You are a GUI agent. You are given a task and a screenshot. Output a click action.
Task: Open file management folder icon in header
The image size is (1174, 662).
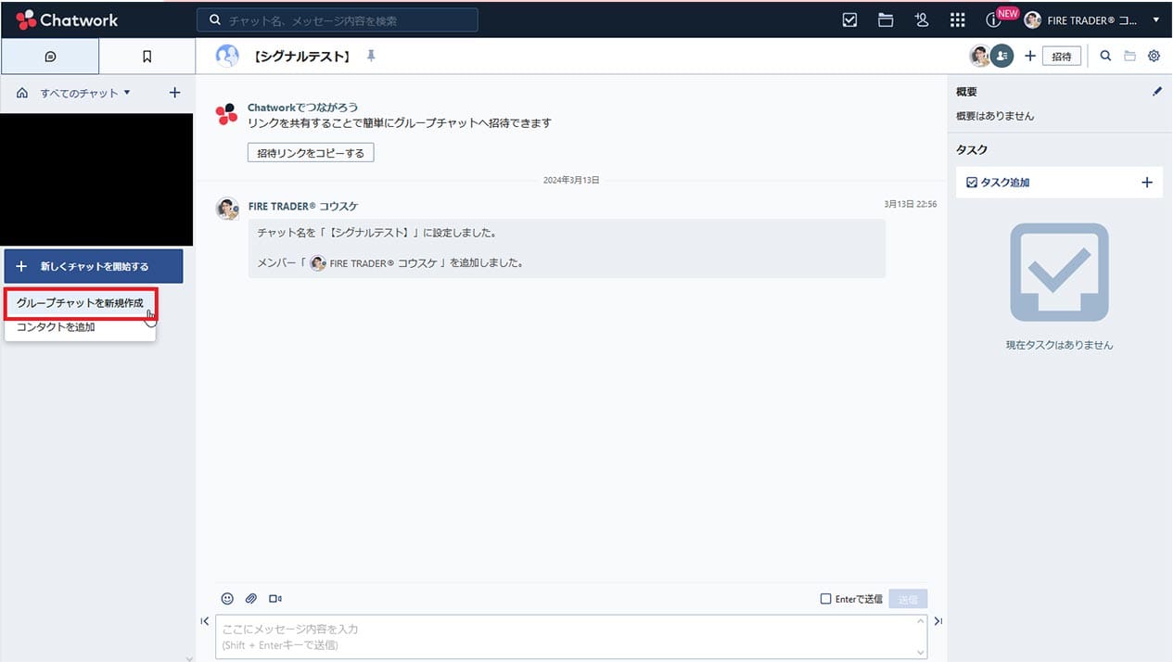click(886, 19)
